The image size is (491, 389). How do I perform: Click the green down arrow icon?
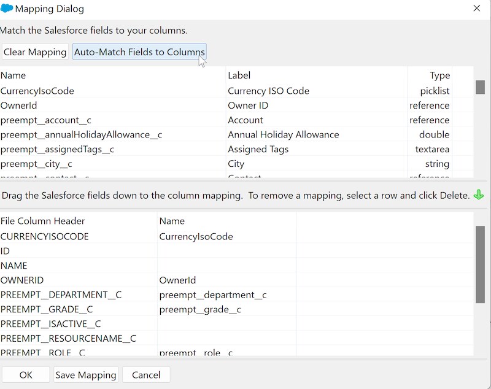479,195
